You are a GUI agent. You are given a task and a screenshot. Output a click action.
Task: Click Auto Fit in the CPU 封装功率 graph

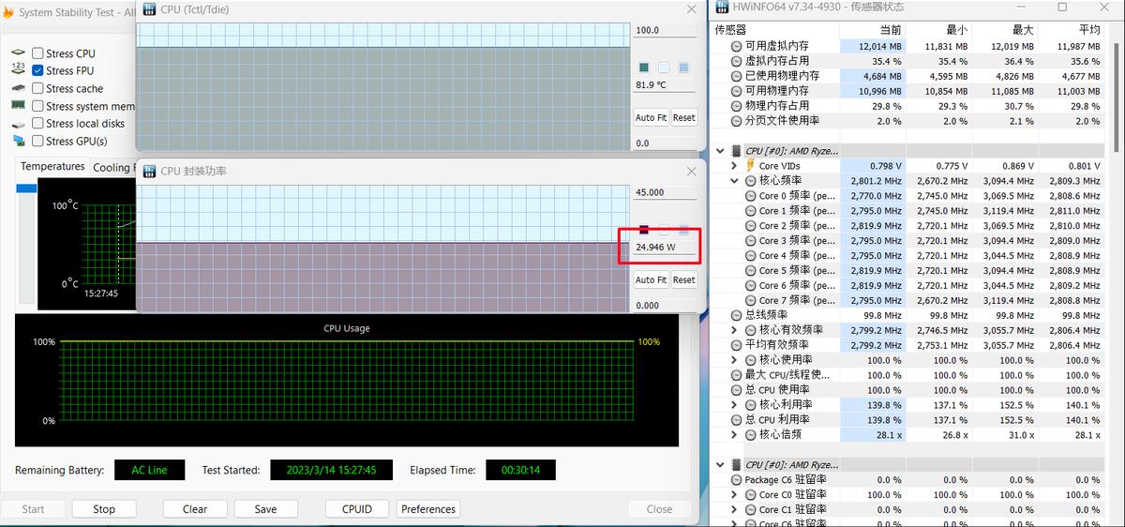[651, 279]
